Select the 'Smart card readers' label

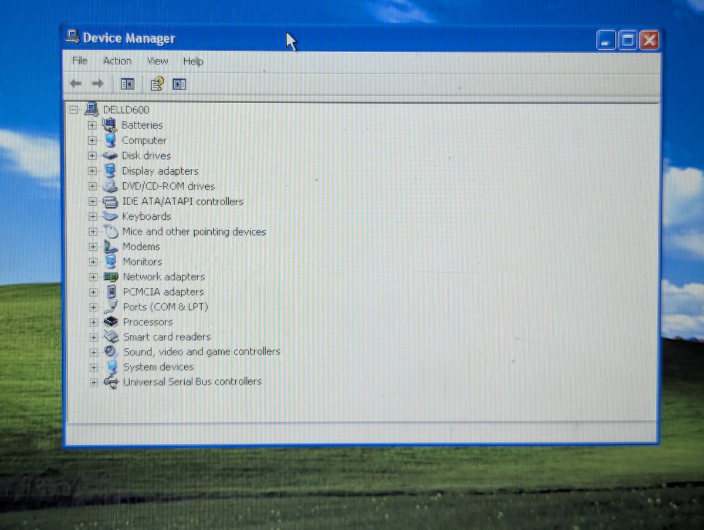tap(167, 337)
